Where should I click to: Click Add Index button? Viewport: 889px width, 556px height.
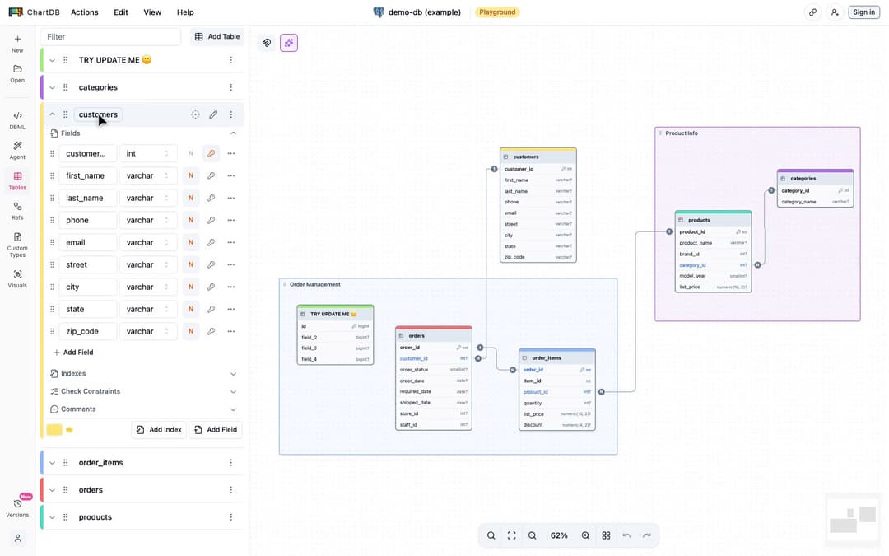coord(160,430)
